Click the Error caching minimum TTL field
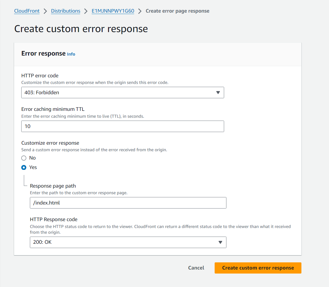The height and width of the screenshot is (287, 329). [122, 126]
